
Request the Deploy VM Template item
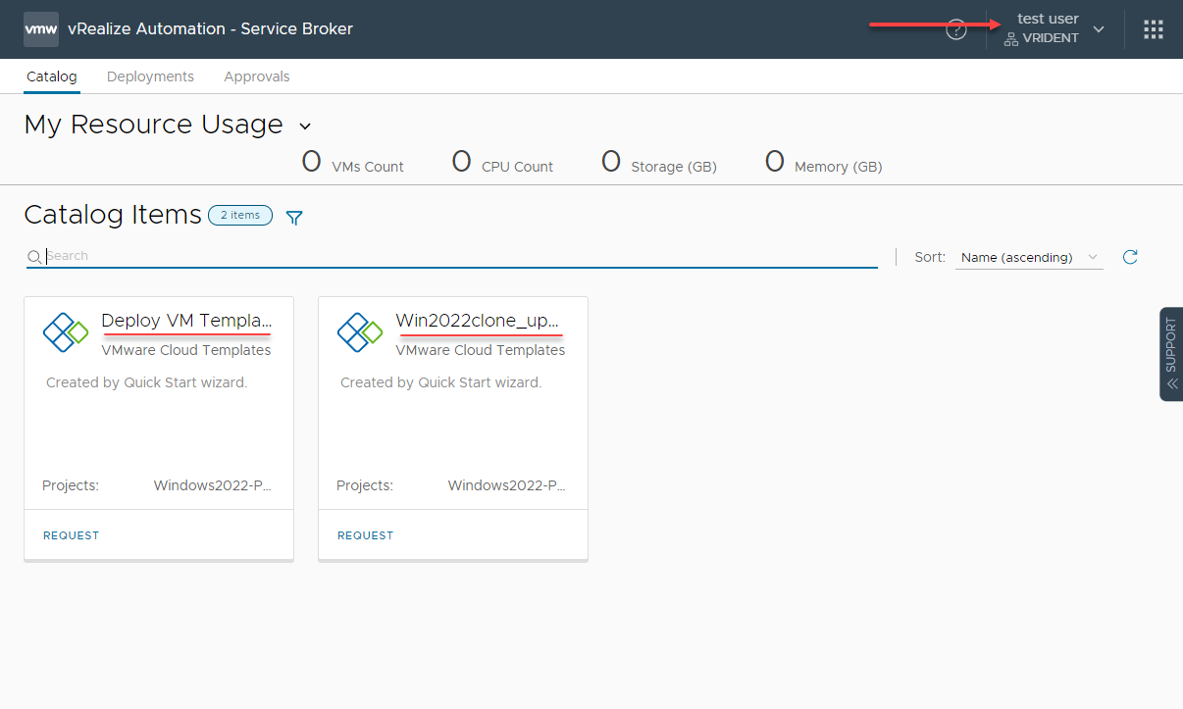(71, 535)
